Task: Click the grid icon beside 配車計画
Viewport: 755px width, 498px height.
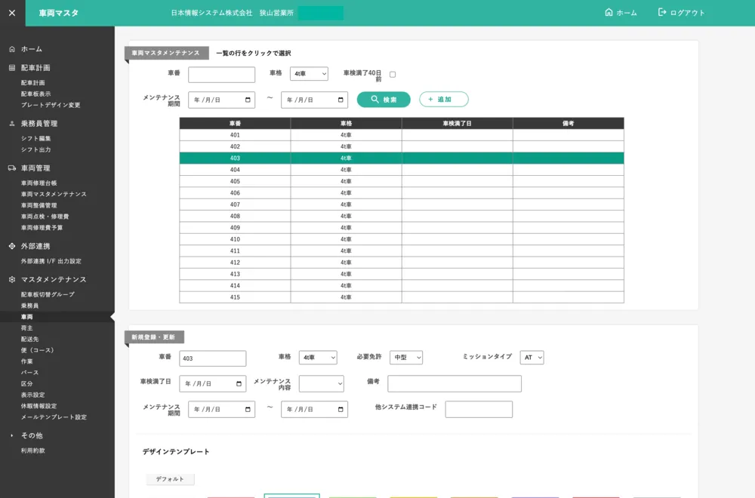Action: pos(12,68)
